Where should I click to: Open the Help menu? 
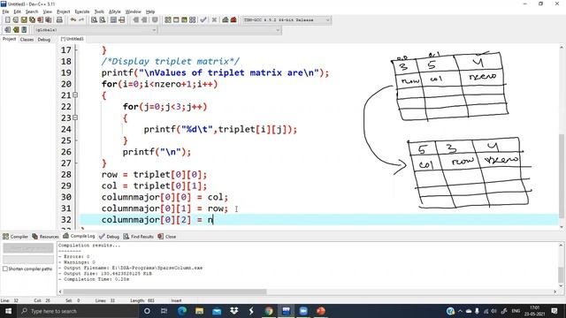[150, 11]
